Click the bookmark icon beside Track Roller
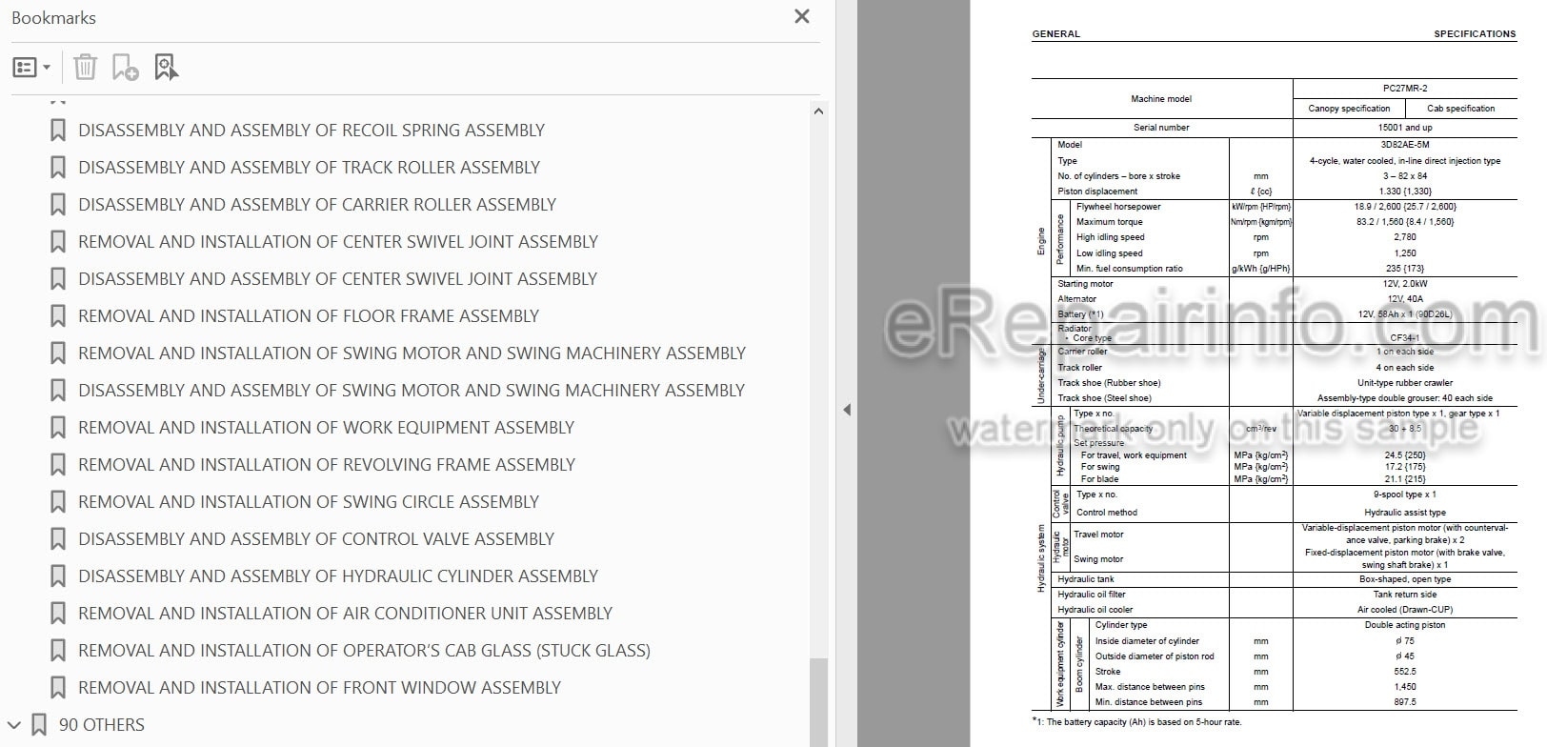Image resolution: width=1547 pixels, height=747 pixels. (58, 168)
